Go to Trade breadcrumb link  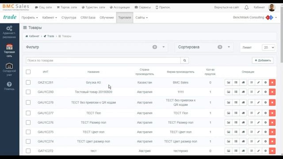tap(49, 36)
